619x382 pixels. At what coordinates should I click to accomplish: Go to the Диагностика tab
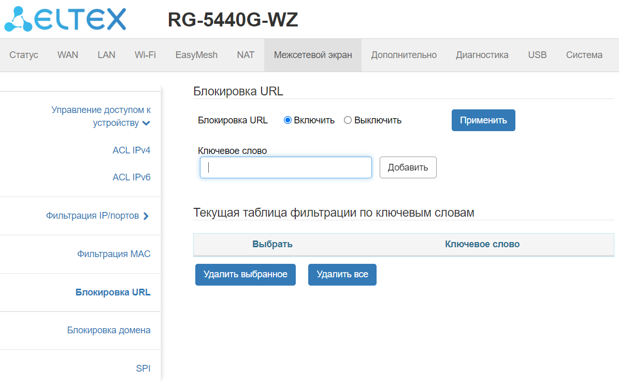click(x=482, y=55)
